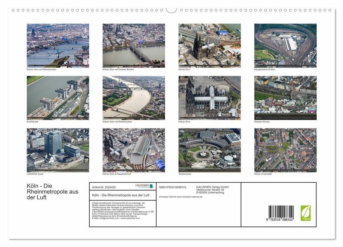Viewport: 343px width, 247px height.
Task: Click the barcode 9 783516 098310
Action: (x=280, y=213)
